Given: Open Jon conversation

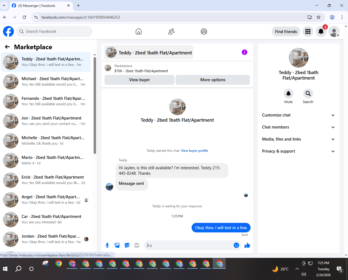Looking at the screenshot, I should coord(46,121).
